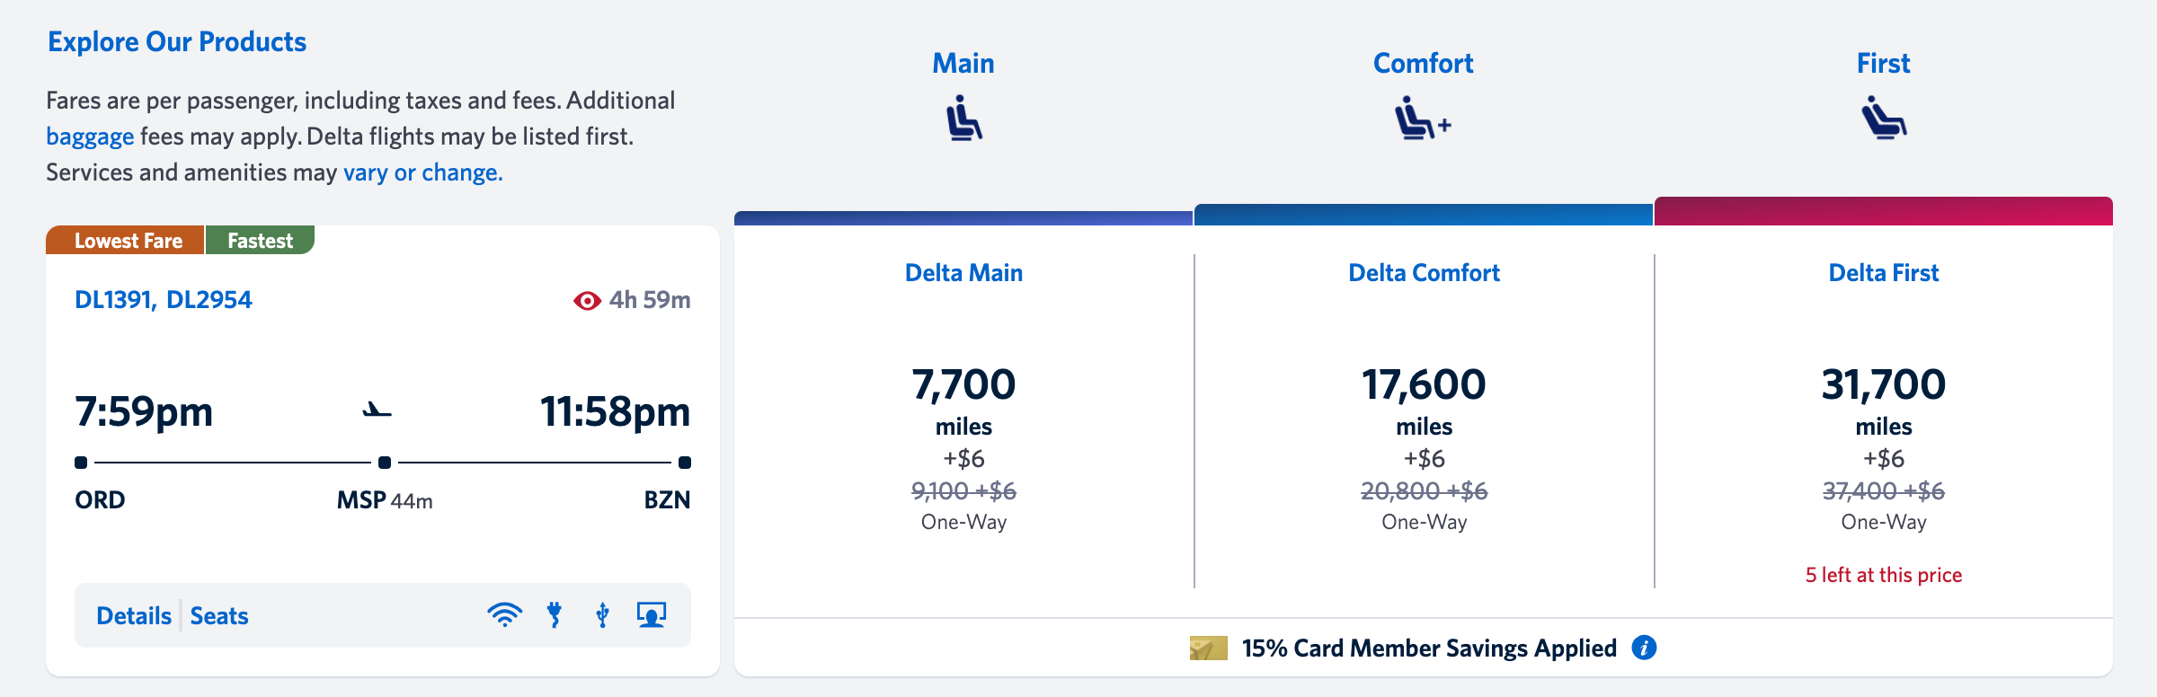Click the Main cabin seat icon
This screenshot has width=2157, height=697.
pyautogui.click(x=963, y=121)
